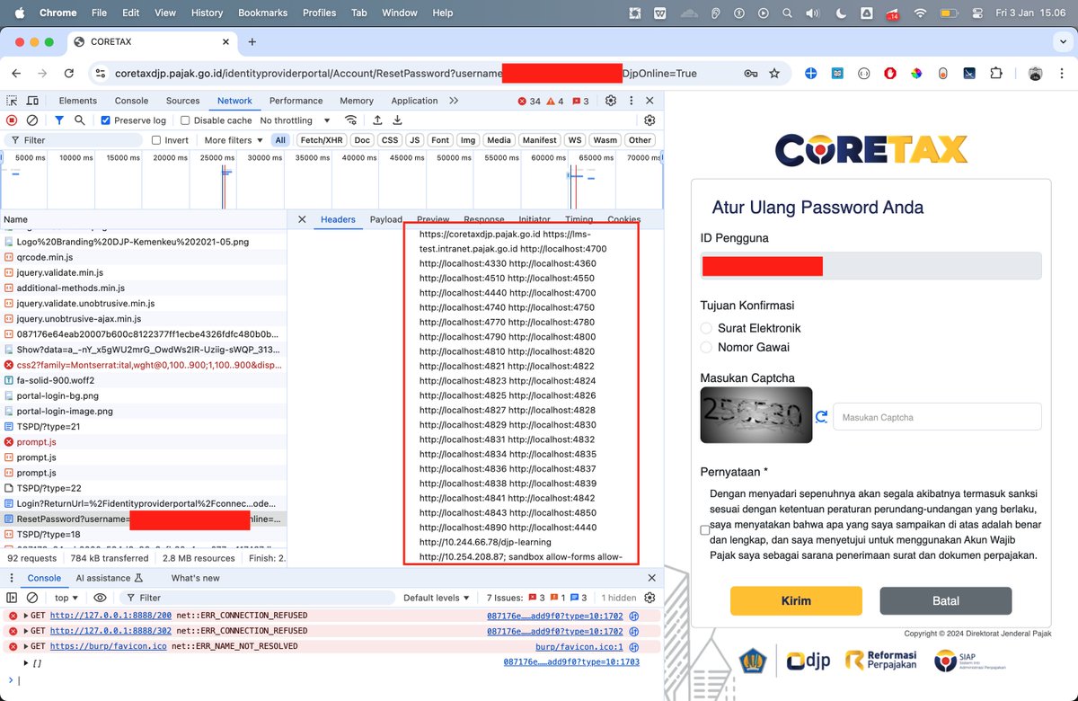This screenshot has width=1078, height=701.
Task: Switch to Sources tab
Action: 183,101
